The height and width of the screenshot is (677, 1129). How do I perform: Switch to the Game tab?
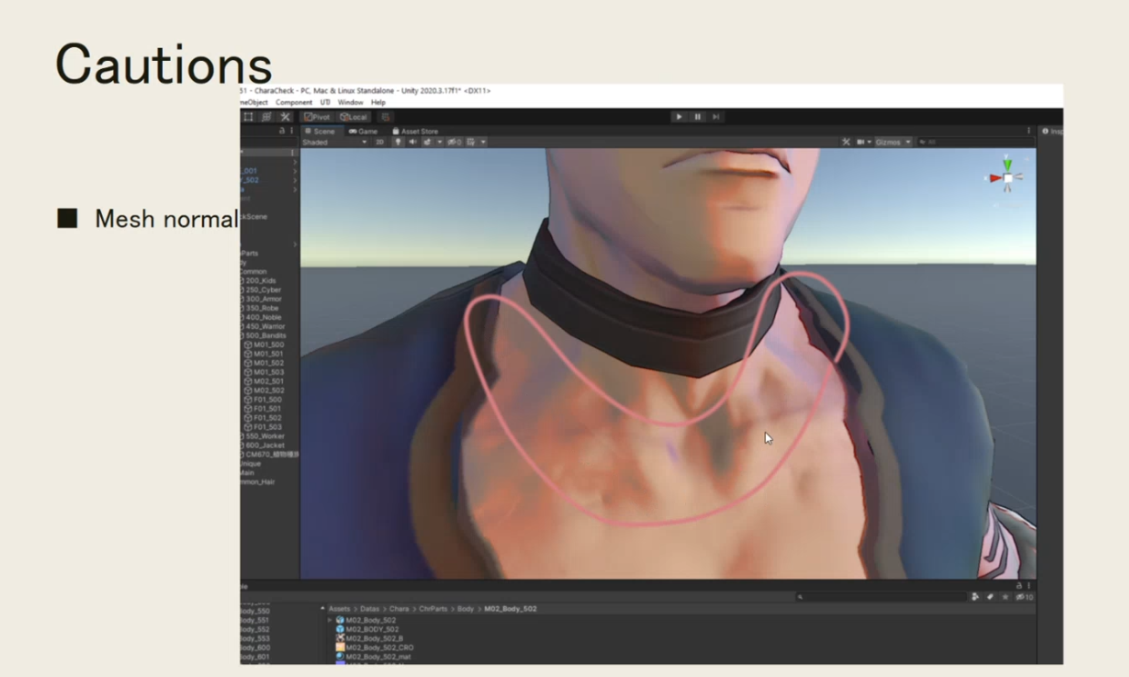363,131
